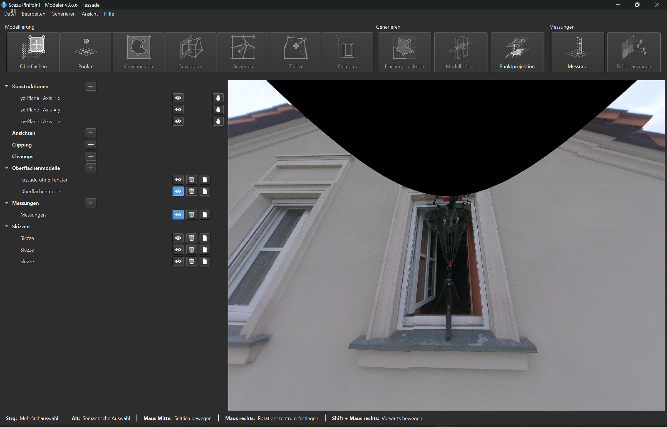Screen dimensions: 667x427
Task: Add a new Ansichten view
Action: 91,133
